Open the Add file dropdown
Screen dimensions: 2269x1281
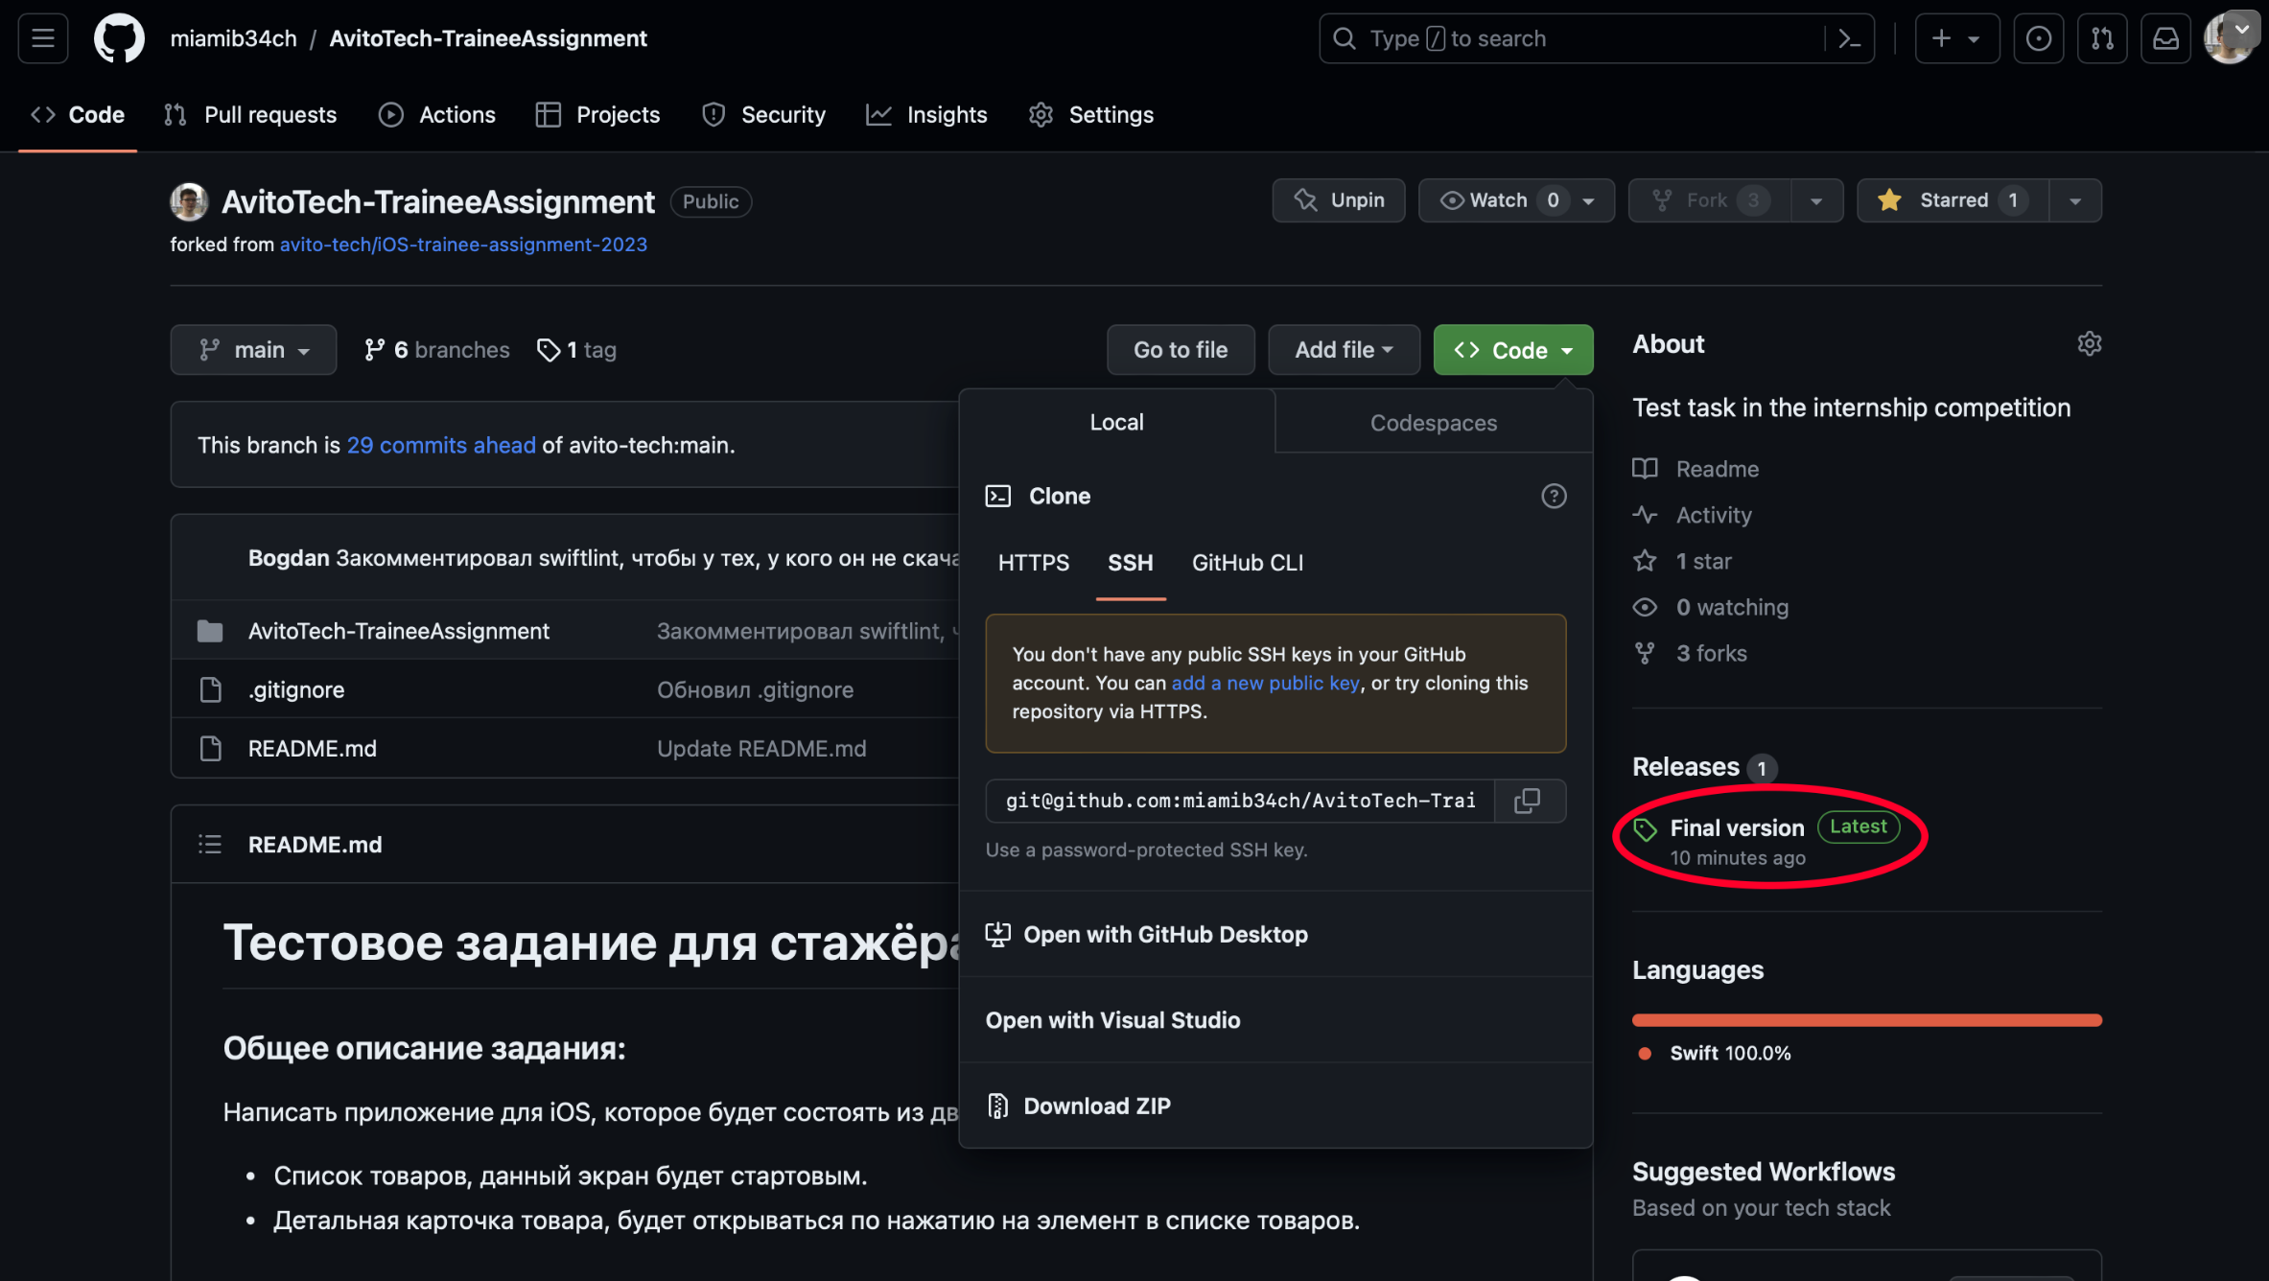[x=1344, y=350]
